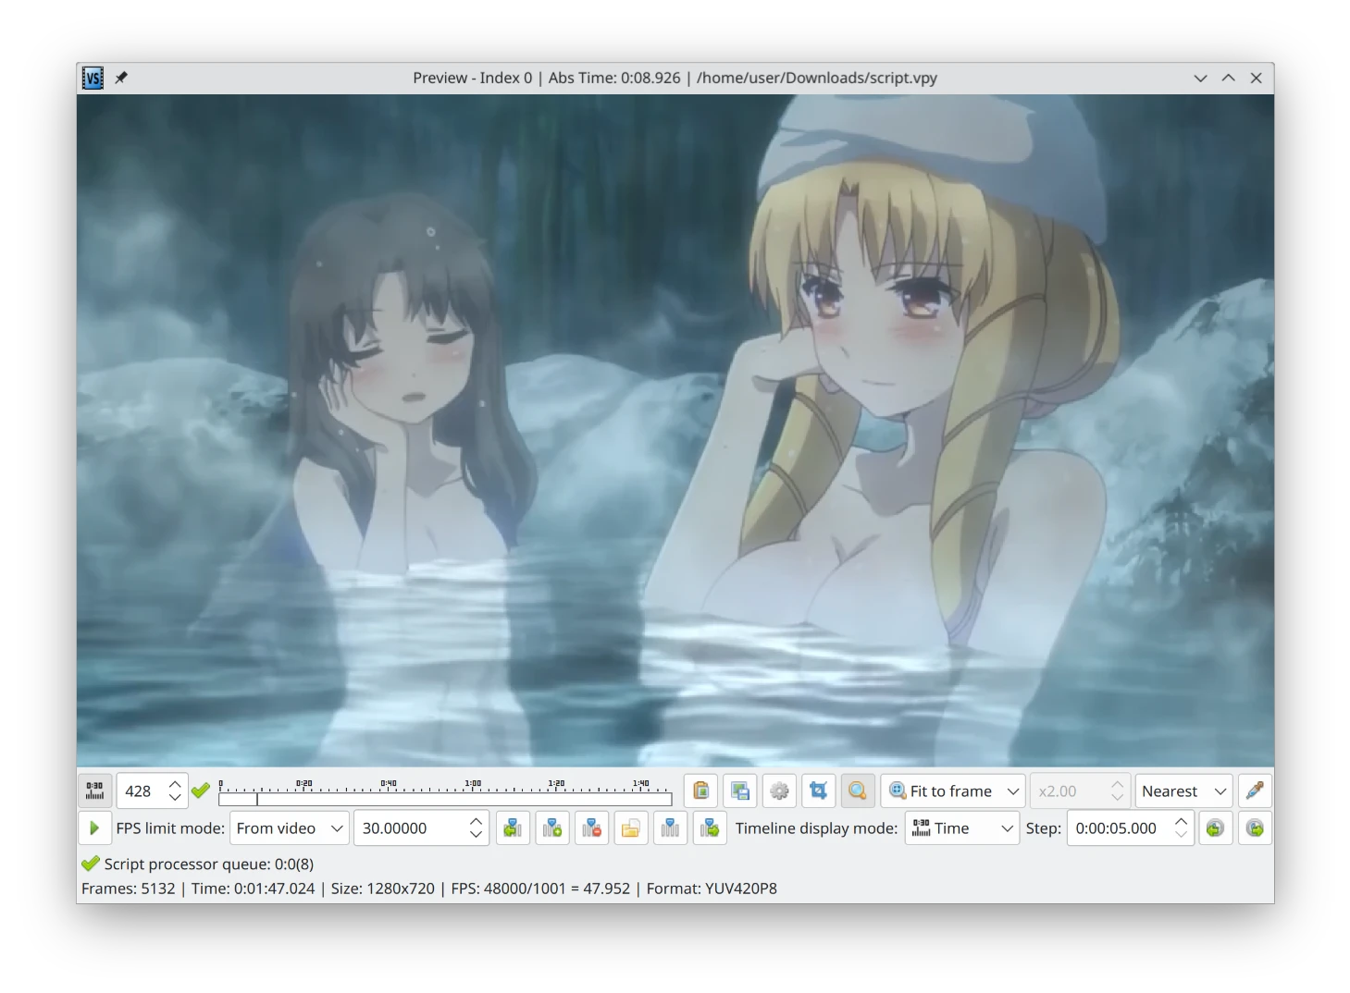Viewport: 1350px width, 993px height.
Task: Open the advanced settings gear
Action: [x=779, y=791]
